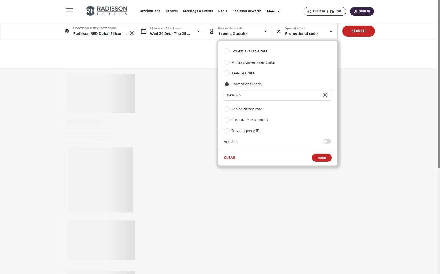440x274 pixels.
Task: Click the red Search button
Action: pyautogui.click(x=358, y=31)
